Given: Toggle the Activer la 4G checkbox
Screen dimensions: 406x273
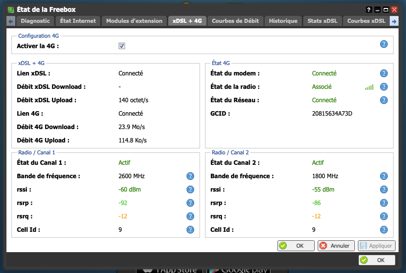Looking at the screenshot, I should coord(122,46).
